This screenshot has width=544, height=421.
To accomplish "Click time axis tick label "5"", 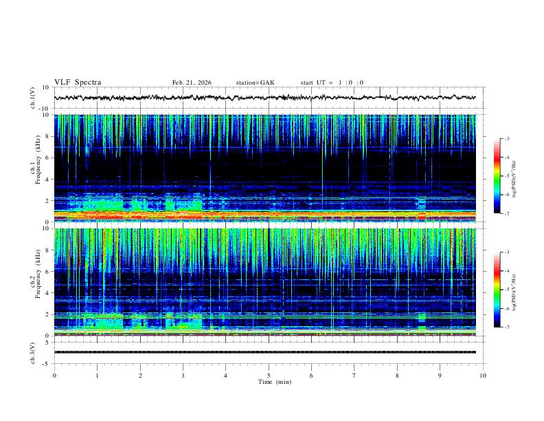I will [x=269, y=376].
